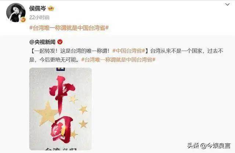Open the 侯佩岑 username link

coord(37,8)
